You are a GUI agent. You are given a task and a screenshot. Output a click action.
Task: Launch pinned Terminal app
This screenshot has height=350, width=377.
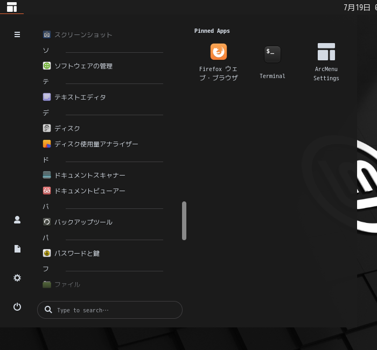(273, 62)
